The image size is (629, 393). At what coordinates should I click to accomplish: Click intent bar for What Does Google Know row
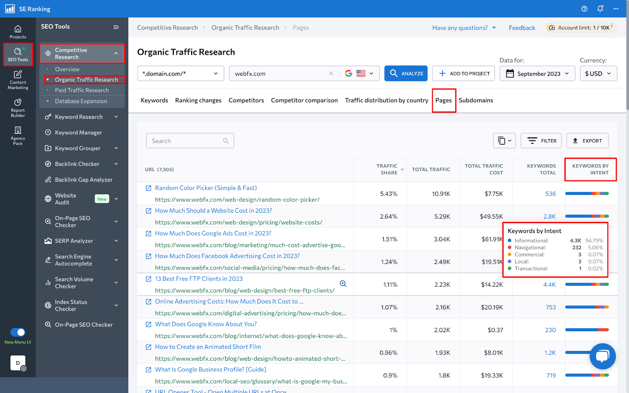[587, 330]
